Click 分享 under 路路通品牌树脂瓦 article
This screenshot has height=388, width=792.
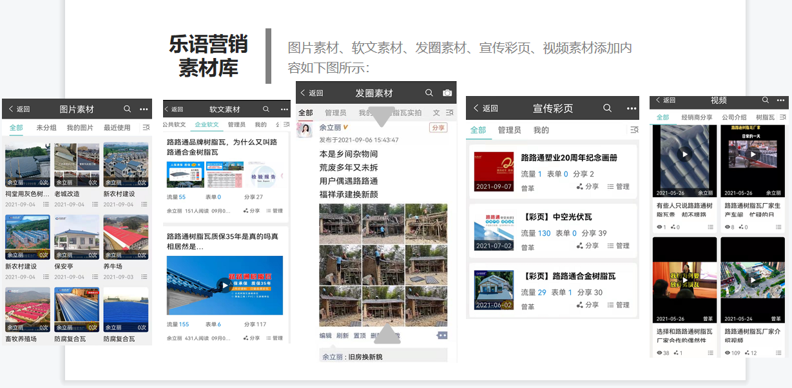click(x=252, y=211)
